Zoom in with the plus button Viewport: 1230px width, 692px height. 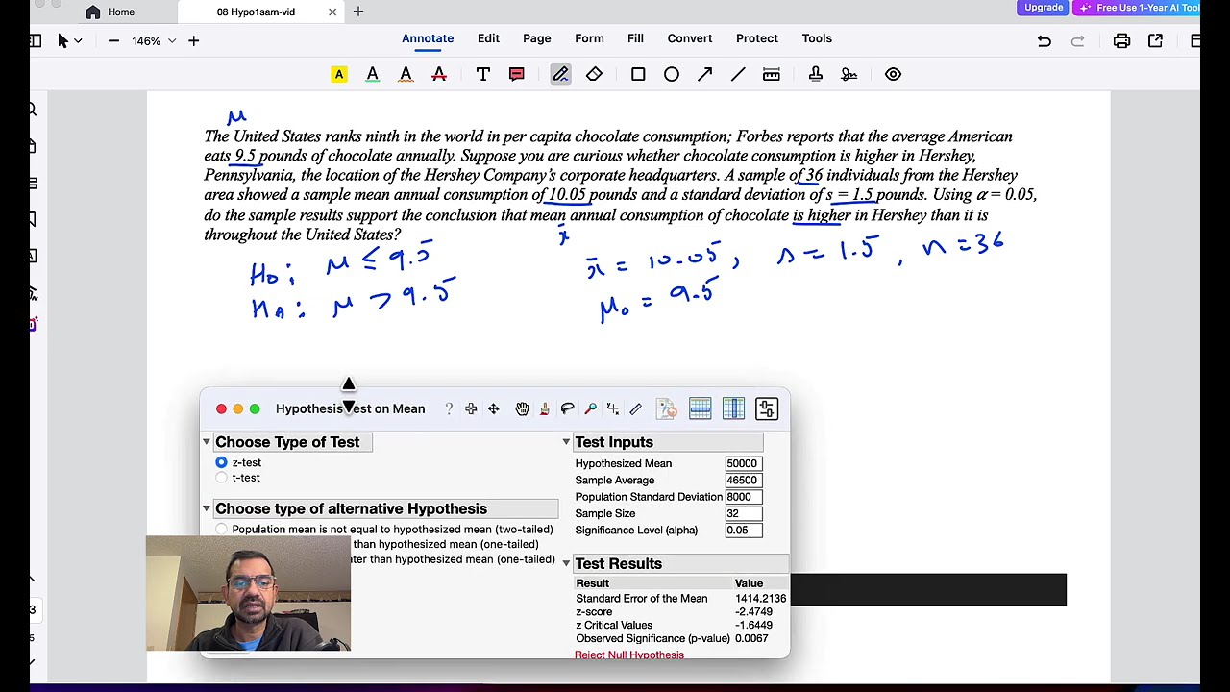[193, 40]
